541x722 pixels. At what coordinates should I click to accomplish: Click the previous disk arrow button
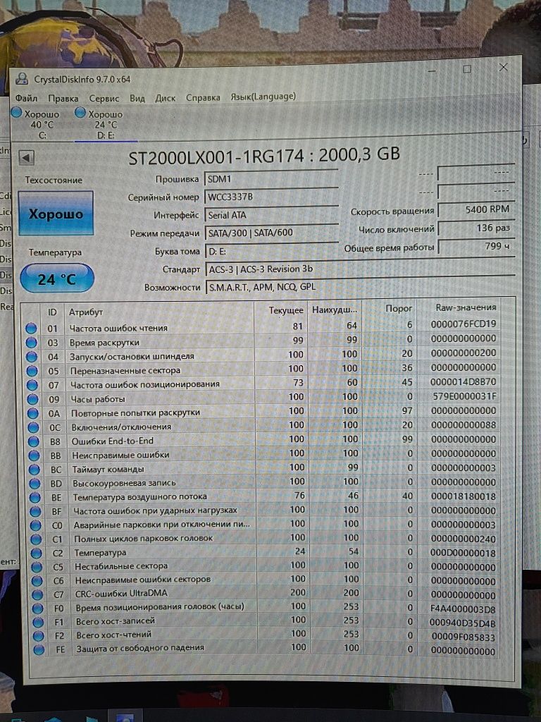tap(27, 158)
